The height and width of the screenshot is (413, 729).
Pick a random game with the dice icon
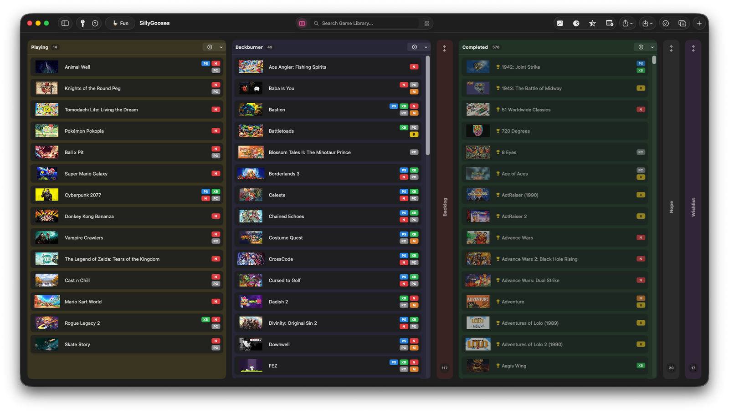(560, 23)
